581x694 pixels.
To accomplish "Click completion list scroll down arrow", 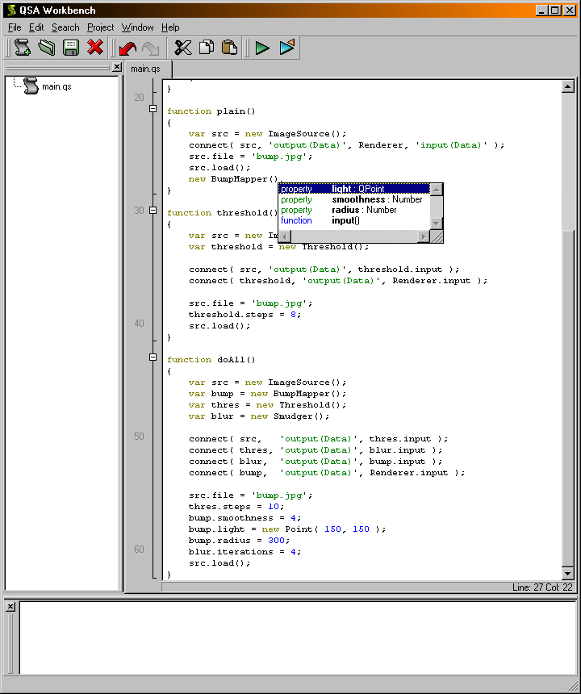I will click(x=436, y=224).
